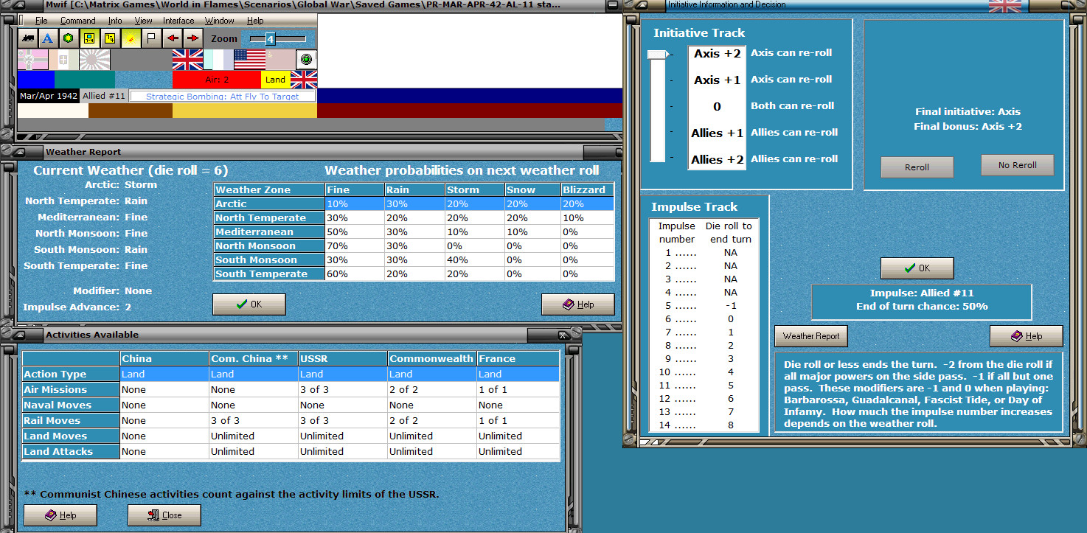Open the File menu
The image size is (1087, 533).
point(41,21)
